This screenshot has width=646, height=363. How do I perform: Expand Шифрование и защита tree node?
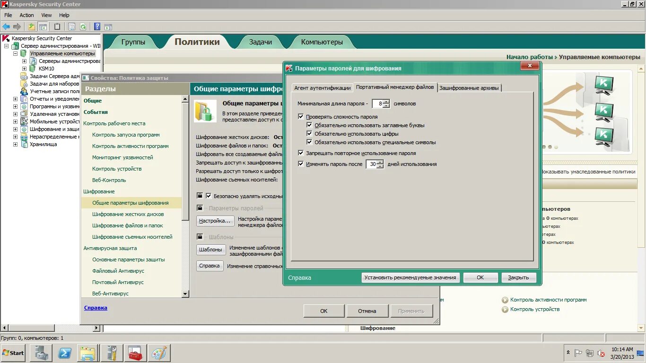(15, 129)
